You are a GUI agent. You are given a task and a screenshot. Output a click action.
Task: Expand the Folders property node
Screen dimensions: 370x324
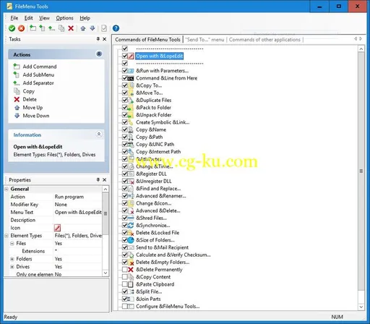tap(12, 259)
